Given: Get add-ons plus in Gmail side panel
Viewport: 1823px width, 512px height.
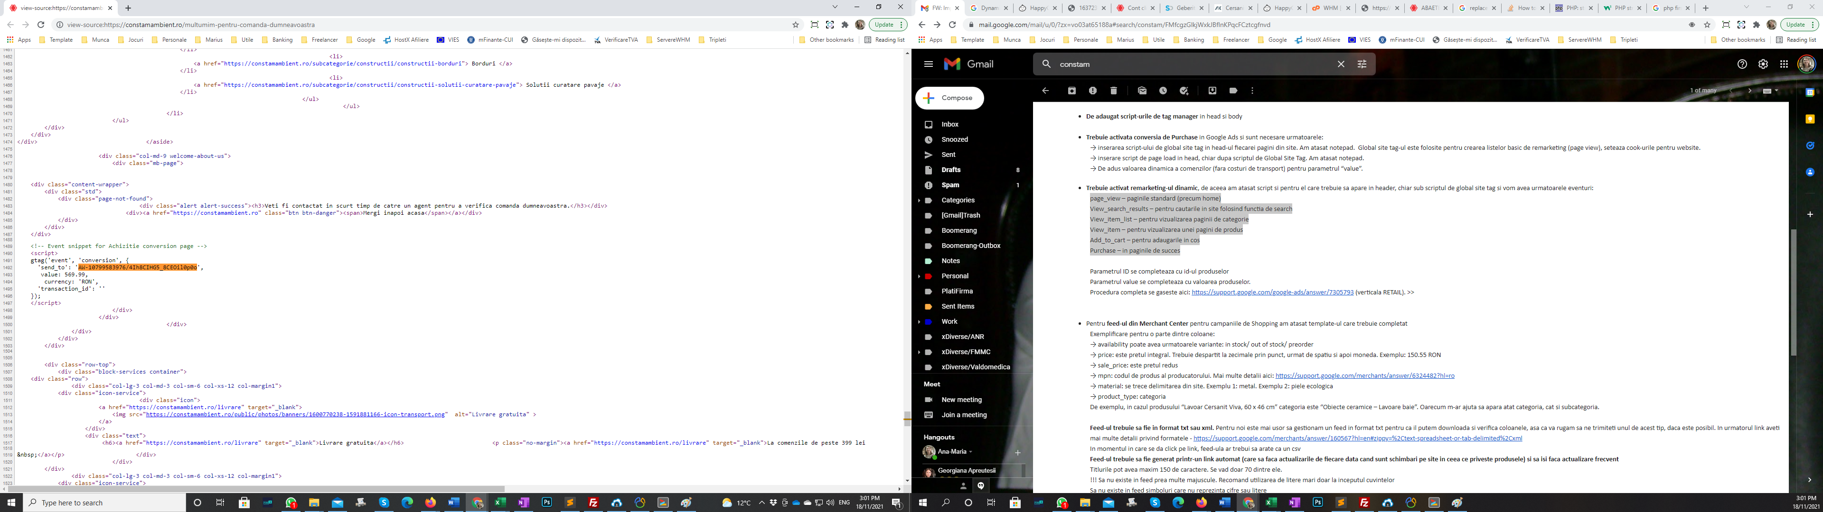Looking at the screenshot, I should 1810,213.
